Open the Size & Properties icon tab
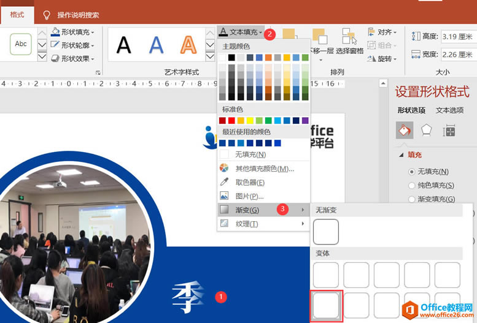 (449, 131)
